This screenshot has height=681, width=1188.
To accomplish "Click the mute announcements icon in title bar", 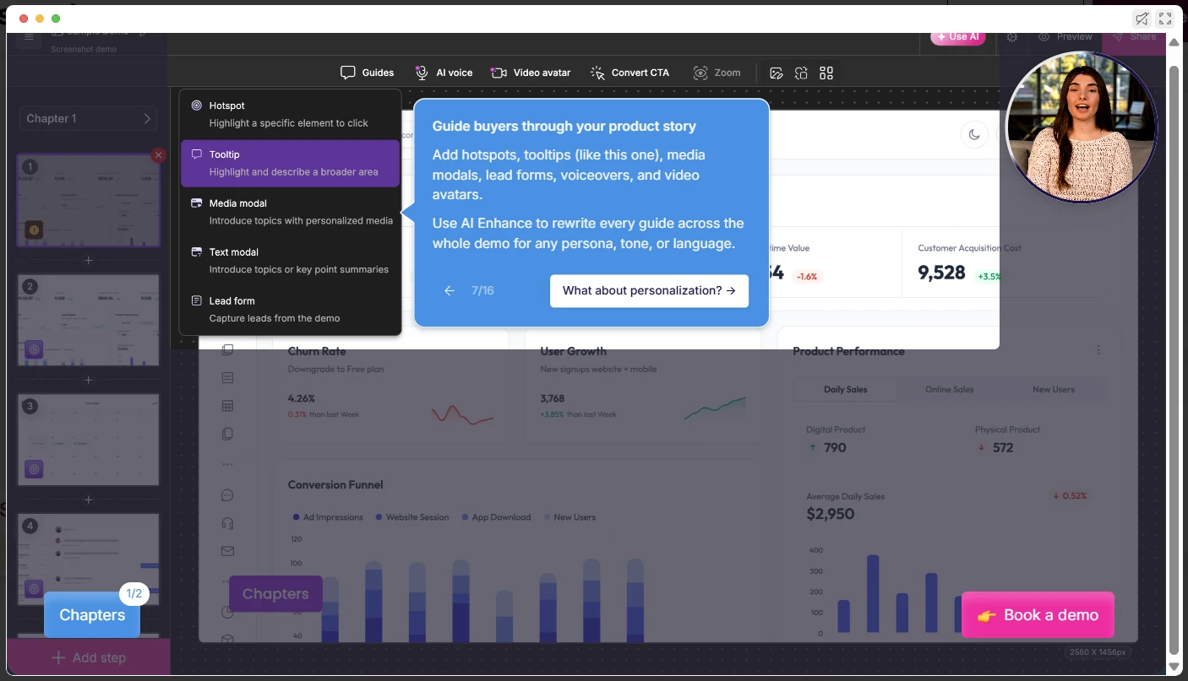I will 1142,19.
